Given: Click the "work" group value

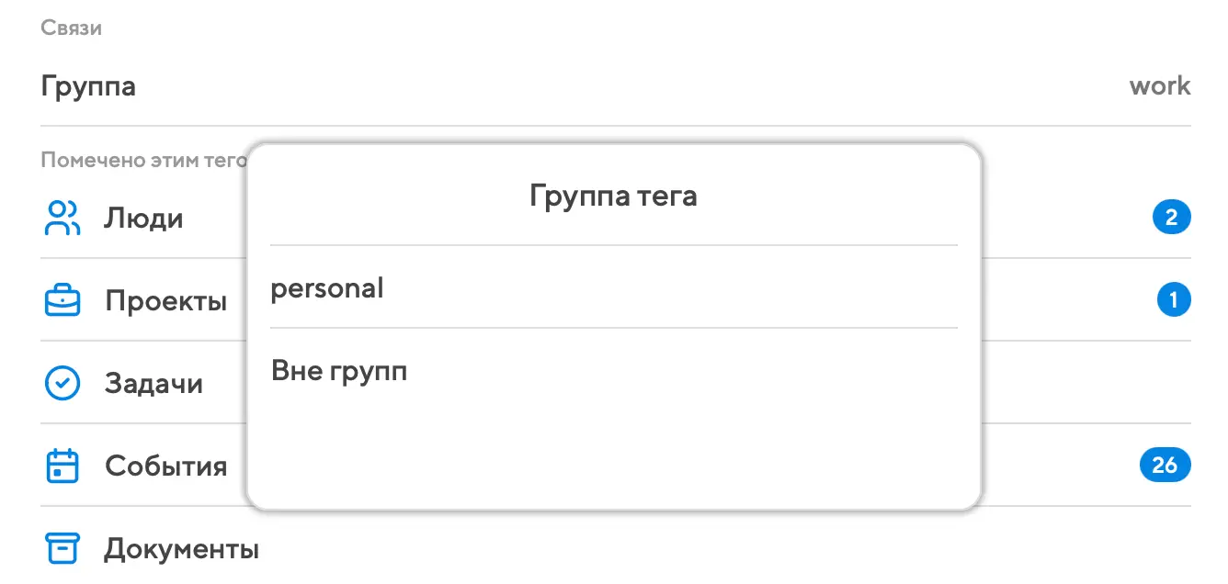Looking at the screenshot, I should click(x=1159, y=87).
